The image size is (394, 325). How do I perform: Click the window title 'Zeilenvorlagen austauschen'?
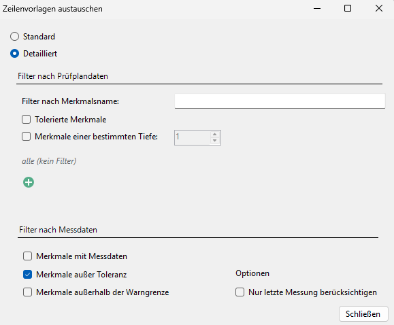52,9
